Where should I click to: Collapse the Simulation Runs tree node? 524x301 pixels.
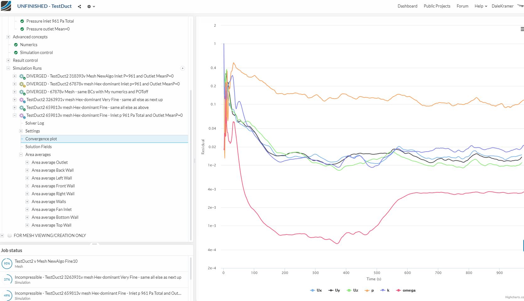(x=8, y=68)
